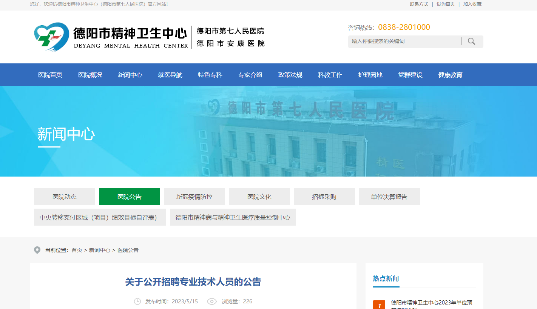Image resolution: width=537 pixels, height=309 pixels.
Task: Click the eye icon beside view count
Action: tap(212, 301)
